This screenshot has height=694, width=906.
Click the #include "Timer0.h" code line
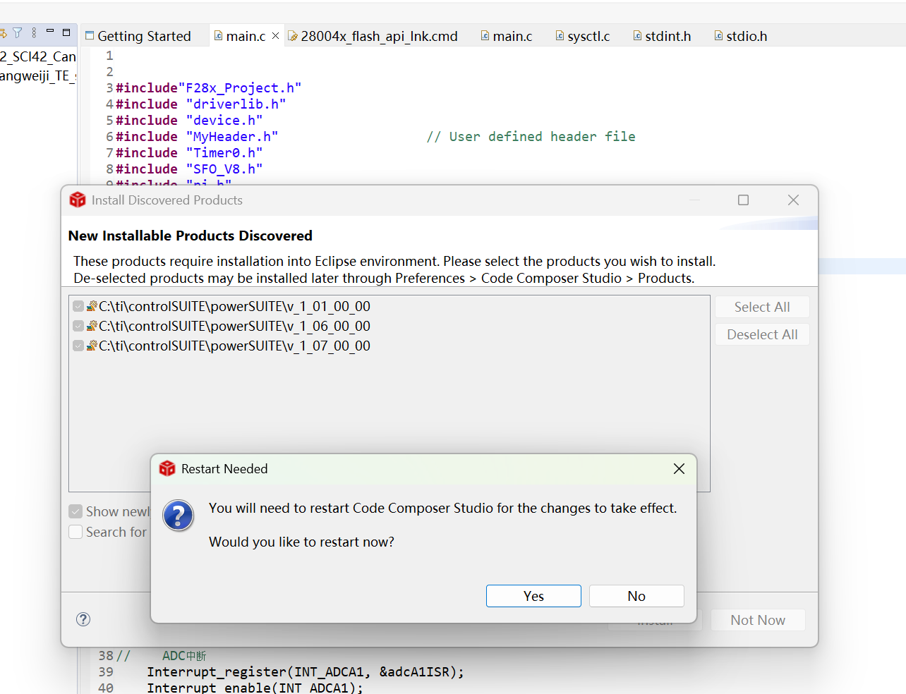click(189, 153)
